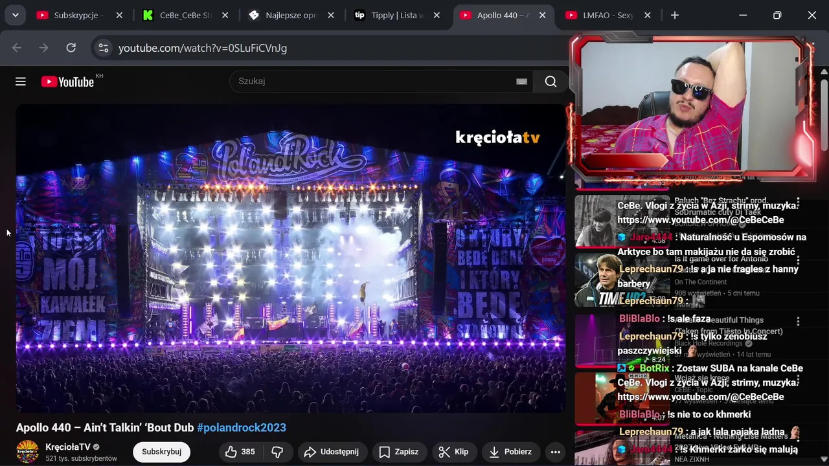Save the video with Zapisz

(398, 452)
